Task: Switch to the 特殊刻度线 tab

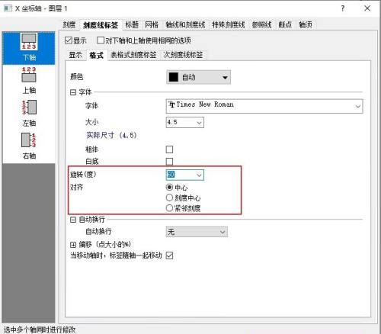Action: 229,24
